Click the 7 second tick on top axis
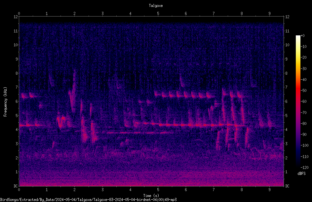This screenshot has width=312, height=202. [x=214, y=13]
